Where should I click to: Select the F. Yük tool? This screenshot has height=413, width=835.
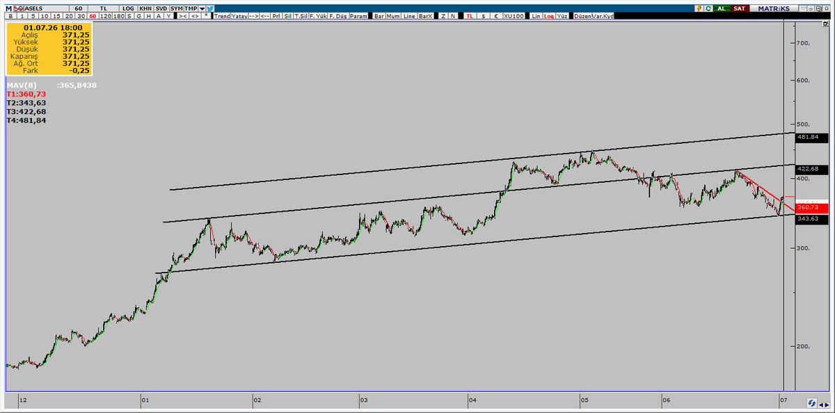(318, 16)
